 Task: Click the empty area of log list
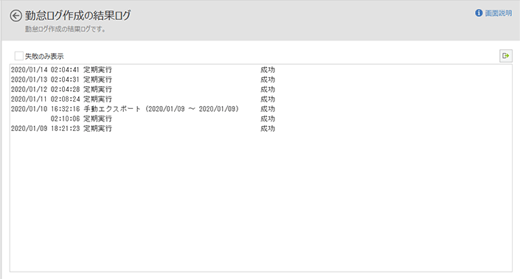pos(260,202)
